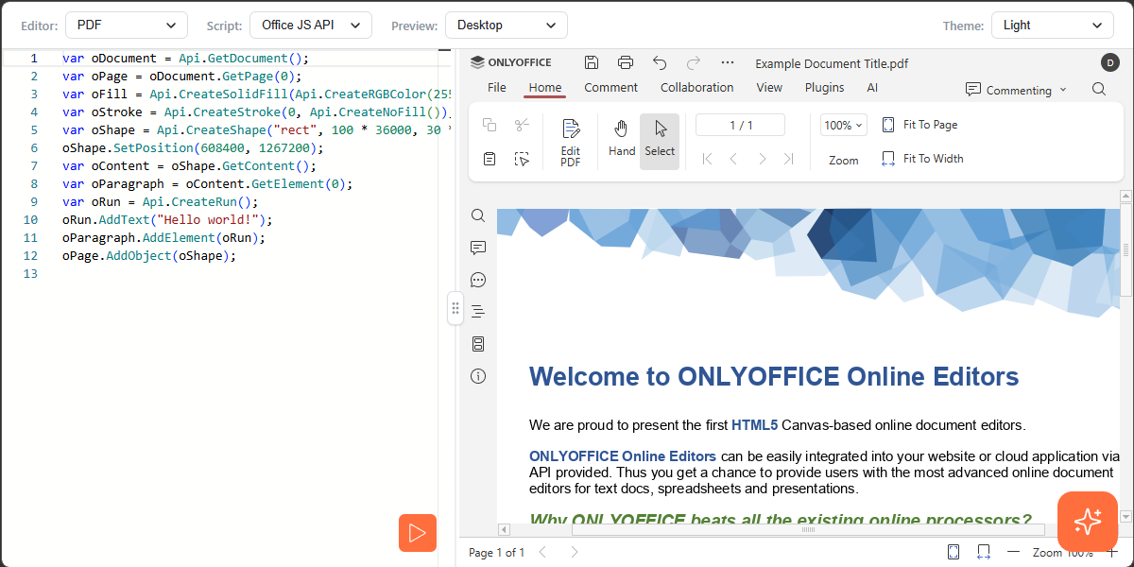Image resolution: width=1134 pixels, height=567 pixels.
Task: Click the page number field 1 / 1
Action: tap(740, 125)
